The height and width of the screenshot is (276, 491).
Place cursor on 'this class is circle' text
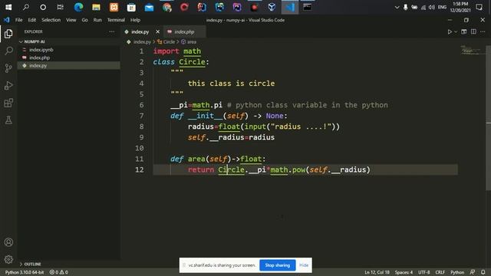point(231,84)
